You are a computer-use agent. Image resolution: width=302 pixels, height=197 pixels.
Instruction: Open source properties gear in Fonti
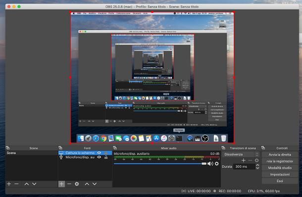click(x=77, y=184)
